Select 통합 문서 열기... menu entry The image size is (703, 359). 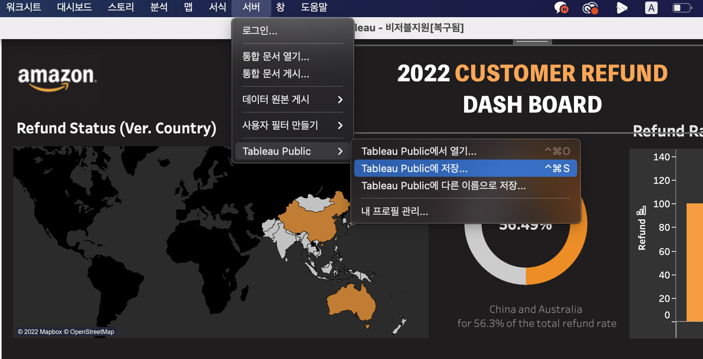pos(292,56)
